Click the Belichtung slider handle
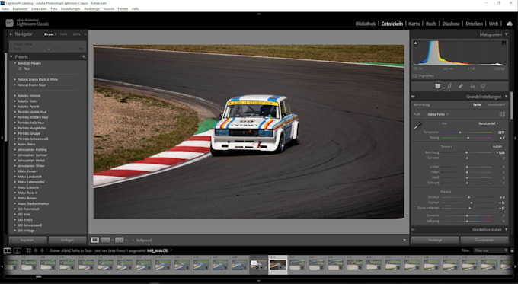This screenshot has width=518, height=284. pyautogui.click(x=466, y=152)
